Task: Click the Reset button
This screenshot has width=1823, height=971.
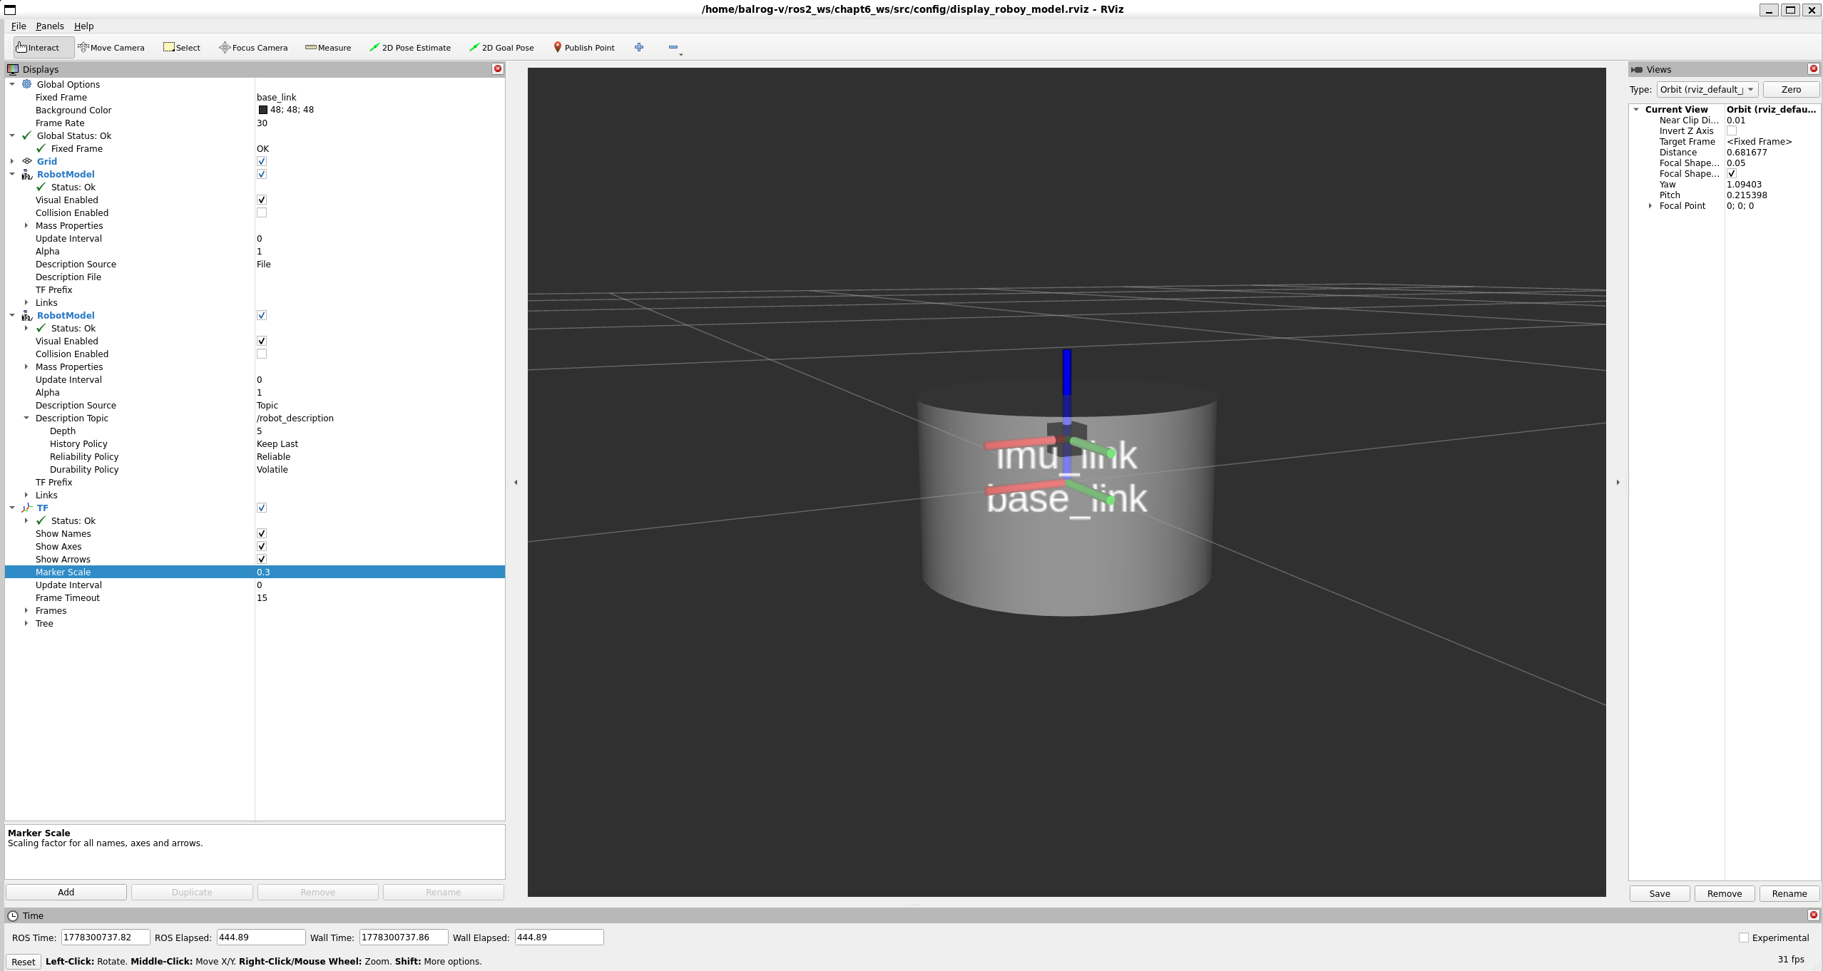Action: [x=24, y=962]
